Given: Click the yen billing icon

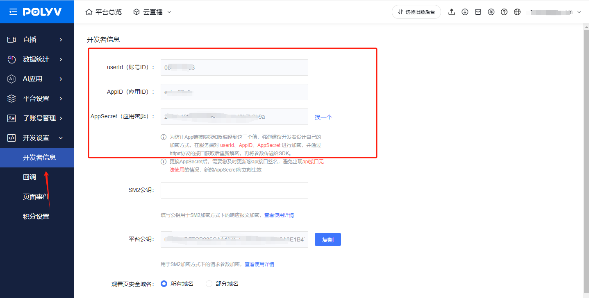Looking at the screenshot, I should pyautogui.click(x=491, y=12).
